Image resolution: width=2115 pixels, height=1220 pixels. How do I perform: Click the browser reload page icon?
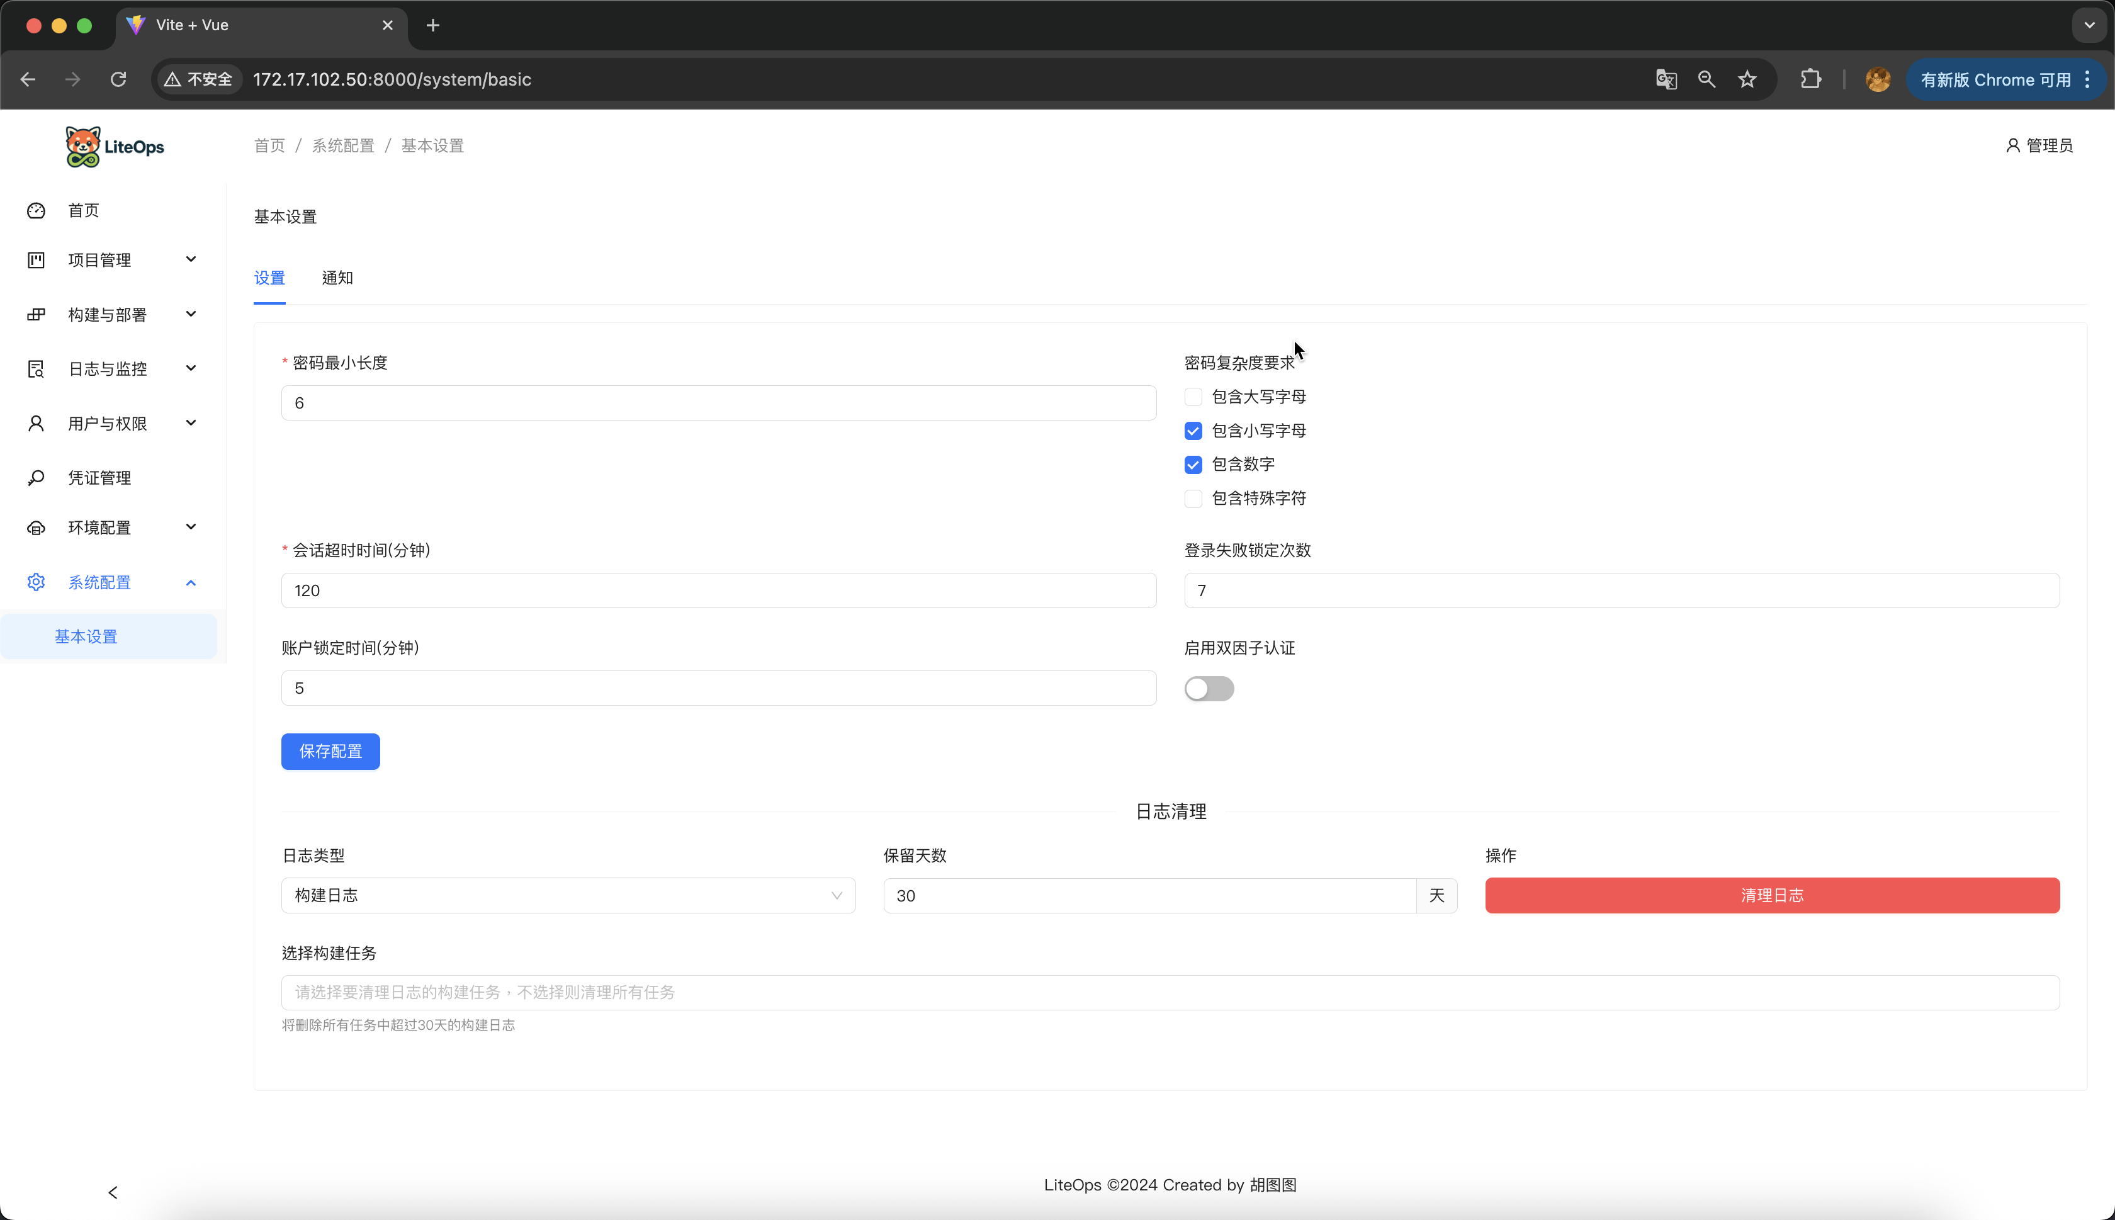pyautogui.click(x=118, y=79)
